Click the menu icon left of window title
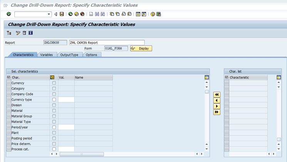Screen dimensions: 287x162 coord(6,5)
